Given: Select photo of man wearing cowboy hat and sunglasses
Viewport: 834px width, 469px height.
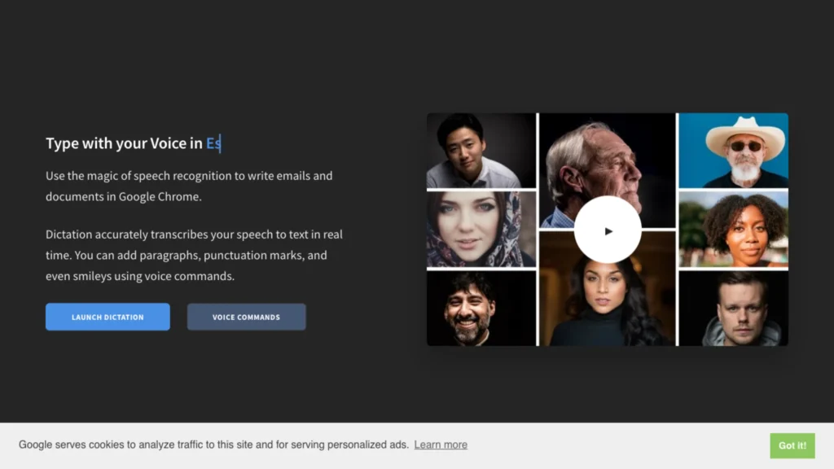Looking at the screenshot, I should 734,151.
